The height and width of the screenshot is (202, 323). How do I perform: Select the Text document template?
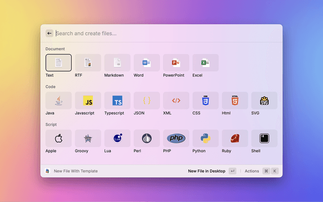click(59, 63)
